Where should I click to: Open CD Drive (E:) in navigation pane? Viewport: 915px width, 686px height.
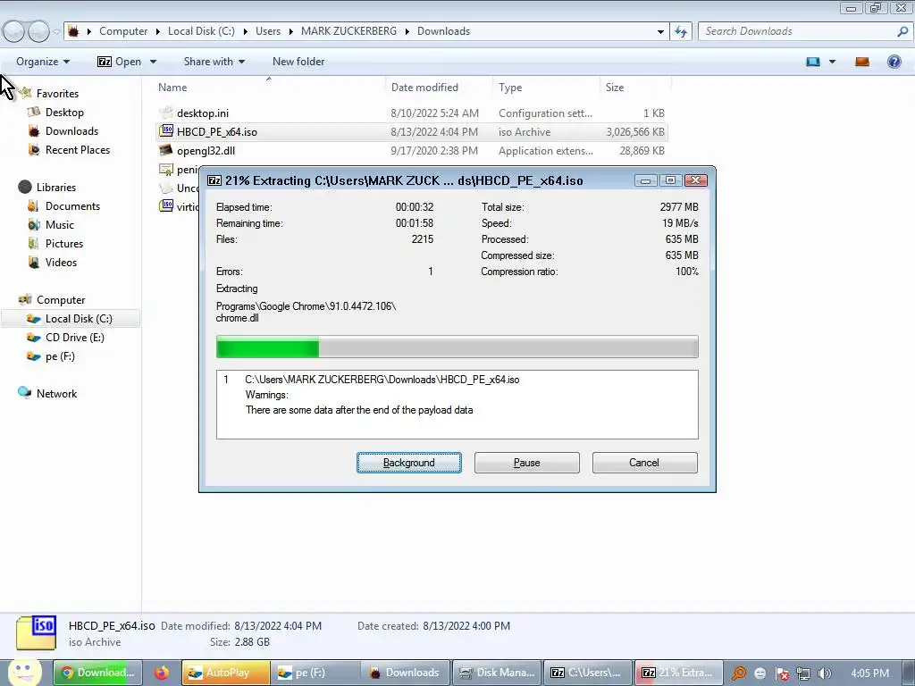tap(75, 337)
